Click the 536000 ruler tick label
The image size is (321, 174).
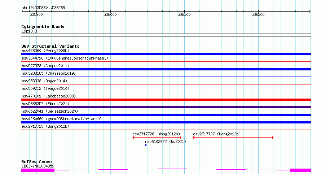tap(110, 14)
